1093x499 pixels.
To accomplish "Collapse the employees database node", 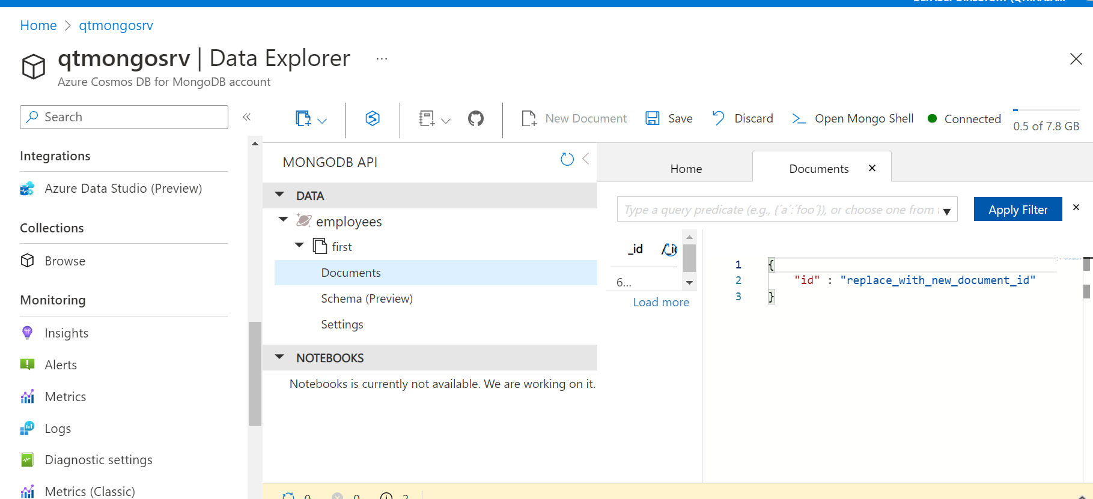I will (x=284, y=220).
